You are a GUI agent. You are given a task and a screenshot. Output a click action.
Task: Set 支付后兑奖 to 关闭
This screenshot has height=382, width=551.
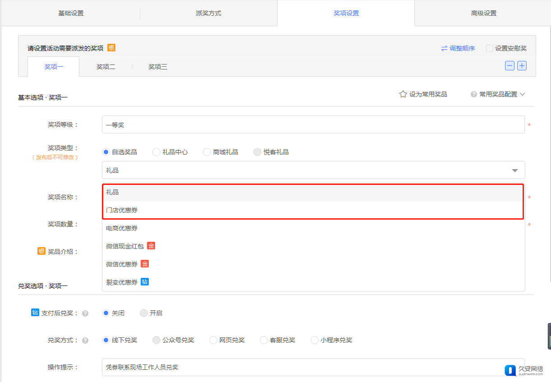[106, 313]
